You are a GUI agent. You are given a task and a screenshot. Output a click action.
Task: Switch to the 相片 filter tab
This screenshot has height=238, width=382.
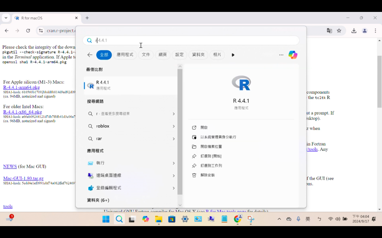click(217, 55)
